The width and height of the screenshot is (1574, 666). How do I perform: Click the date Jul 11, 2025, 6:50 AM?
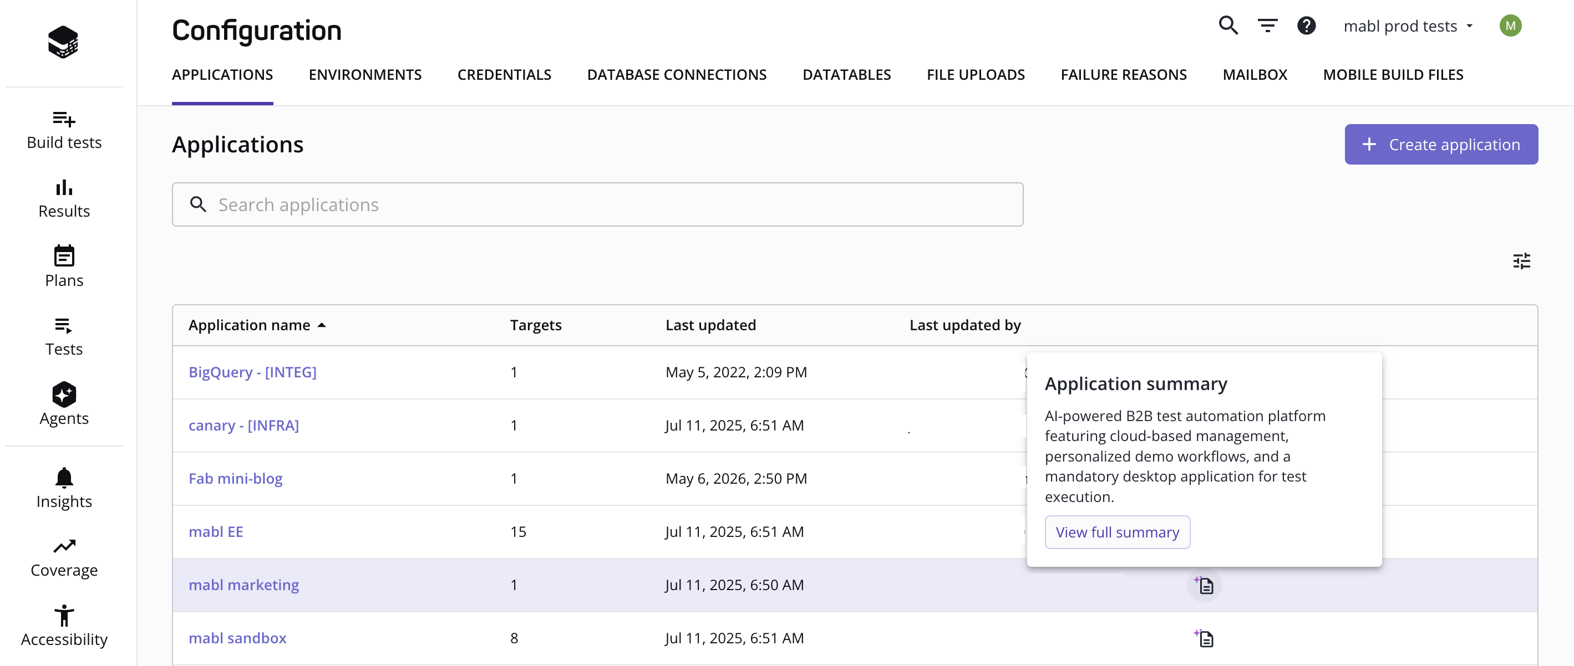tap(734, 585)
